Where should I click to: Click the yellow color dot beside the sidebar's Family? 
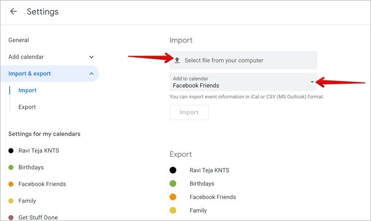click(x=11, y=201)
